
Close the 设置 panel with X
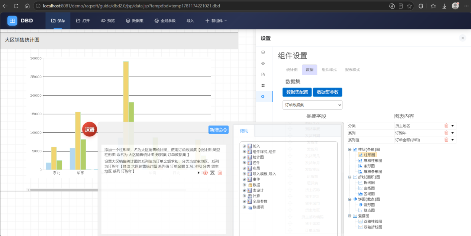pyautogui.click(x=463, y=38)
